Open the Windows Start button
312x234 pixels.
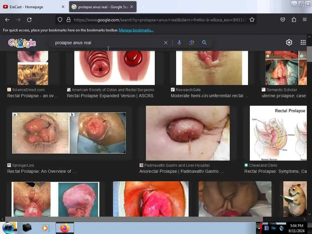[8, 228]
